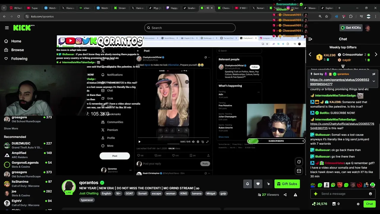Open pinned x.com/qorantos status link
The height and width of the screenshot is (214, 380).
point(340,82)
